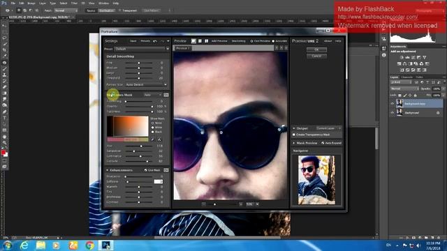
Task: Click the Threshold smoothing slider
Action: coord(139,78)
